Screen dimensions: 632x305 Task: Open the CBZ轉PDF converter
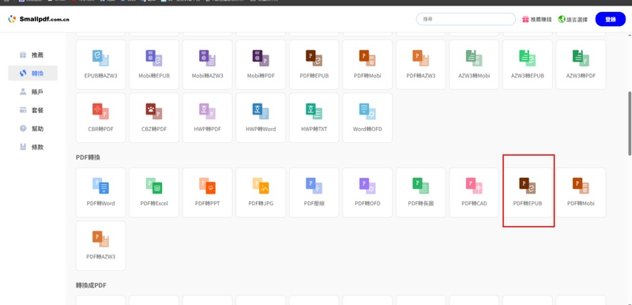(x=154, y=118)
